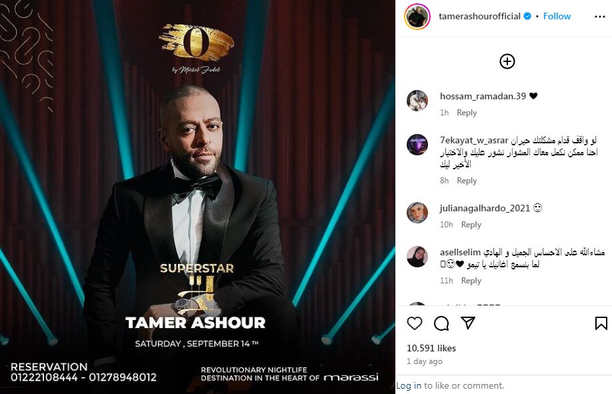Open the three-dot more options menu
Screen dimensions: 612x394
[600, 17]
